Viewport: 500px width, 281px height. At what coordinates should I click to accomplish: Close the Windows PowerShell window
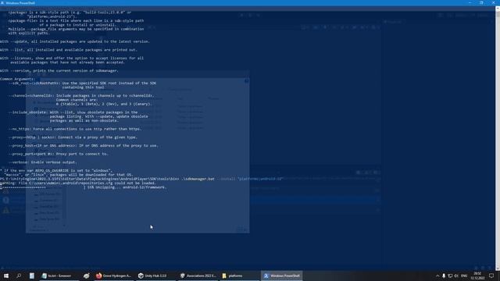click(493, 3)
